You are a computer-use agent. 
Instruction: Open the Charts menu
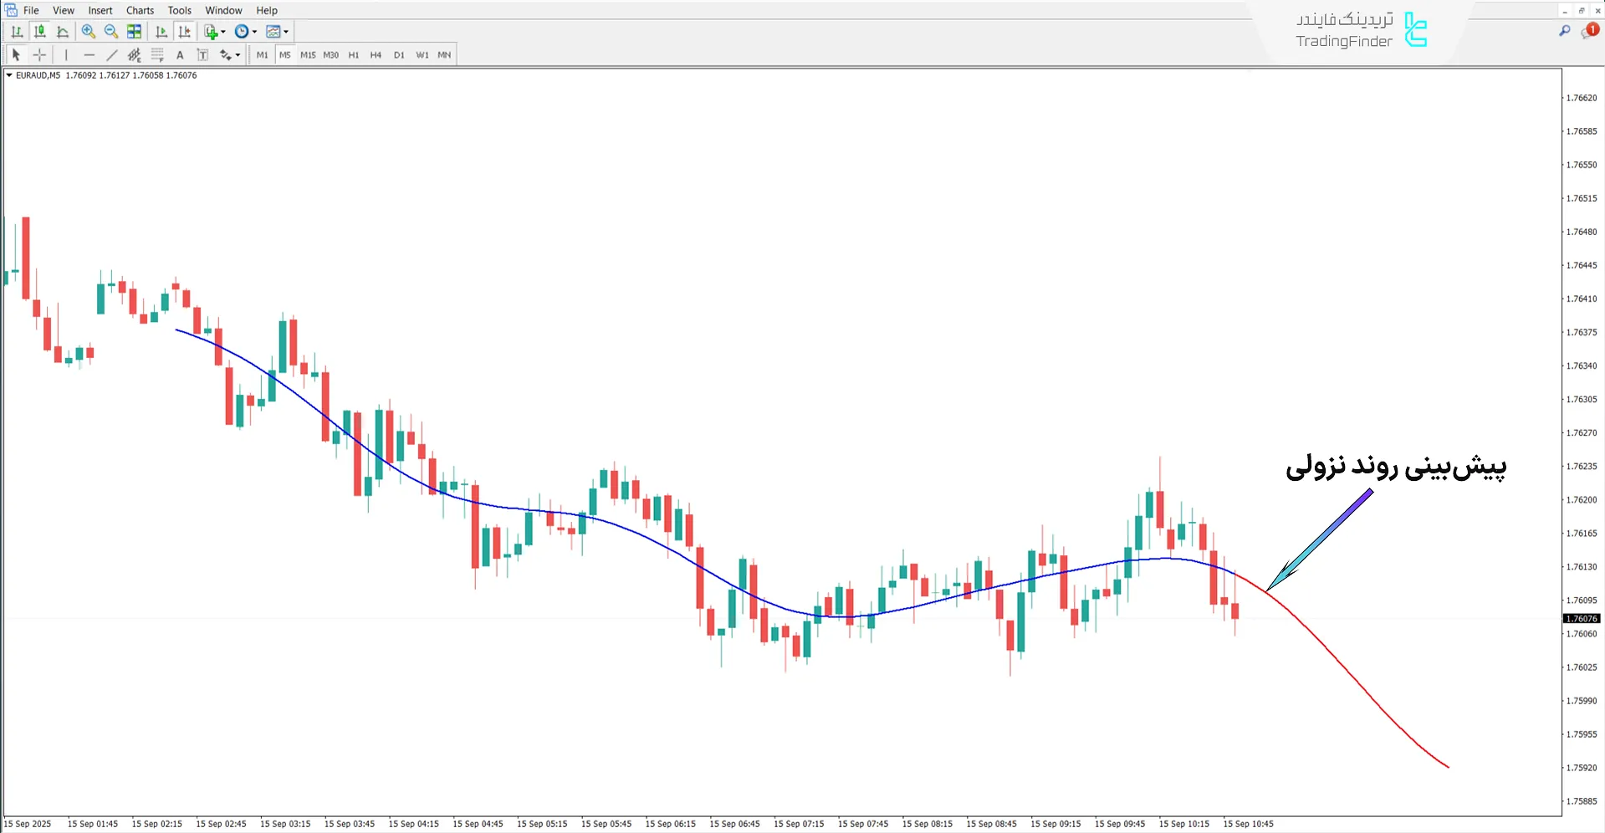[140, 10]
